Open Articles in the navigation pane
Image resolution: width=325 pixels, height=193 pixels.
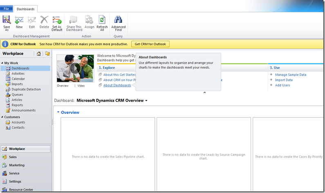pos(17,100)
